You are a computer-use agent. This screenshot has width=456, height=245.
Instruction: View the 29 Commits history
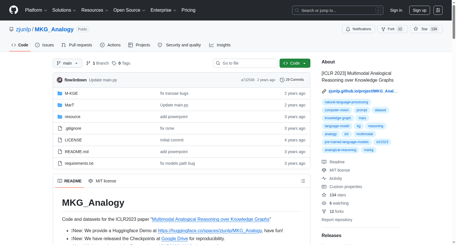point(292,80)
